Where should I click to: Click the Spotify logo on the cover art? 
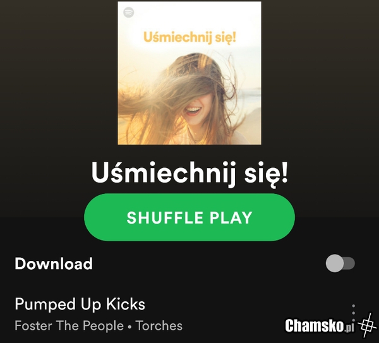click(x=129, y=13)
